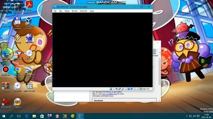Select the ImgBurn desktop shortcut

tap(17, 103)
